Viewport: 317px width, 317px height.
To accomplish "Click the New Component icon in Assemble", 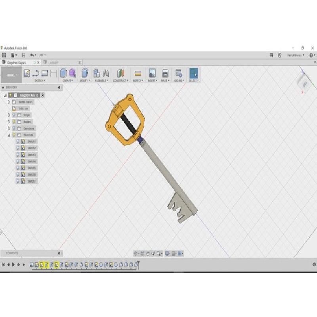I will (x=97, y=73).
